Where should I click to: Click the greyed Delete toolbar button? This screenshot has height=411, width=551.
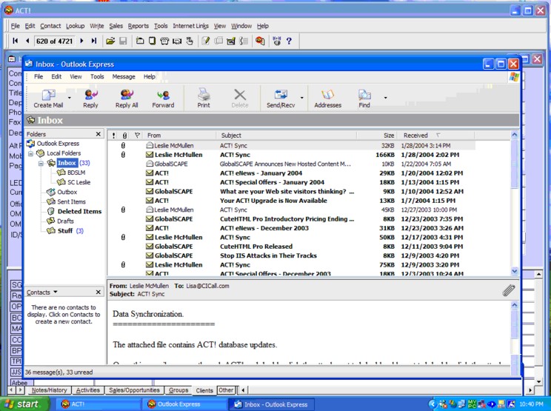240,98
